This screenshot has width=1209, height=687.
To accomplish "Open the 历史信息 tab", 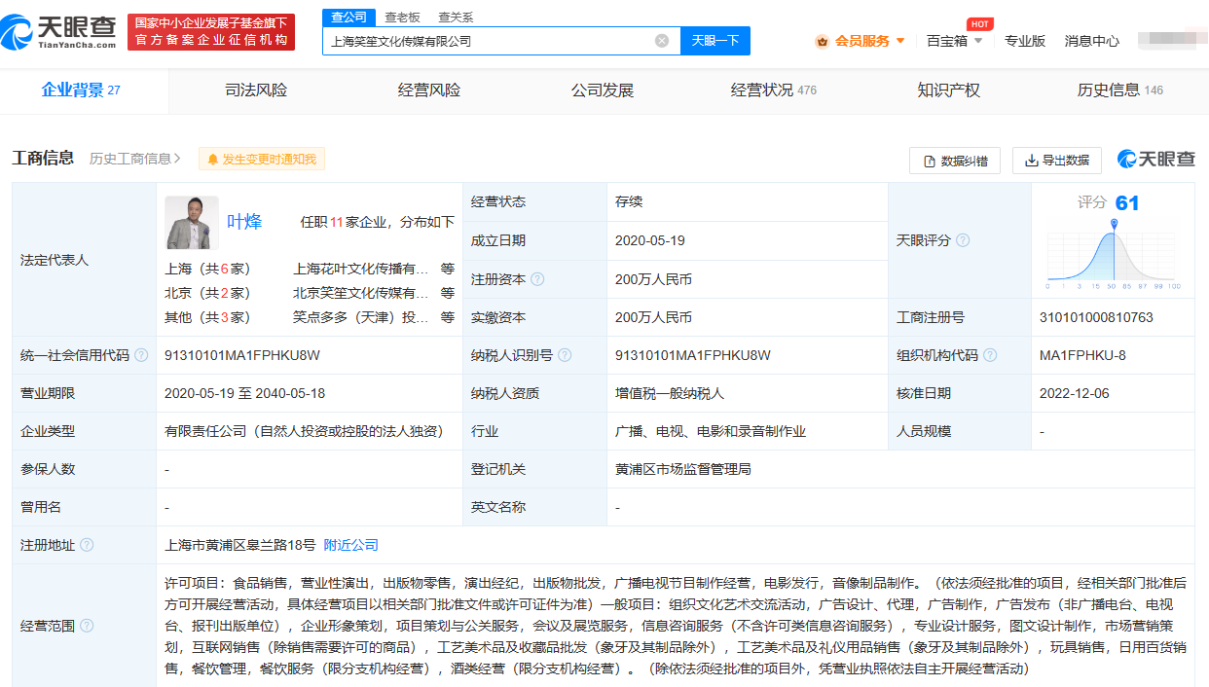I will pos(1119,90).
